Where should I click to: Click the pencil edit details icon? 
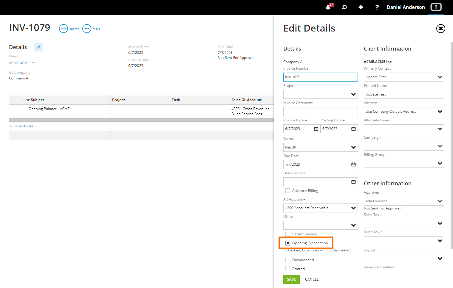[39, 47]
